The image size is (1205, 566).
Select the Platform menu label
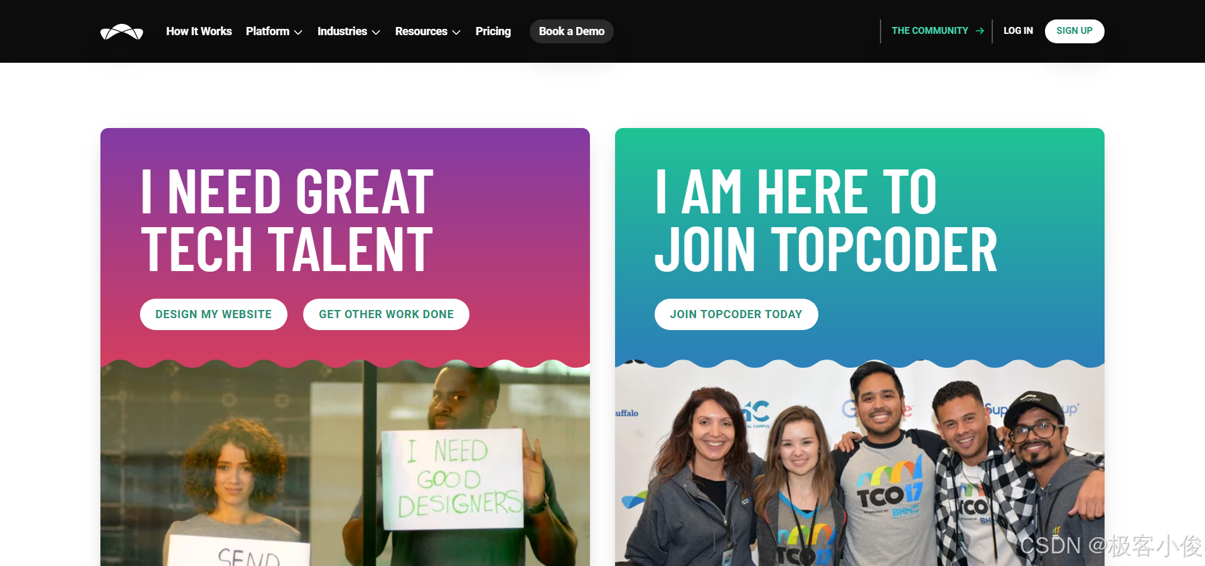268,31
